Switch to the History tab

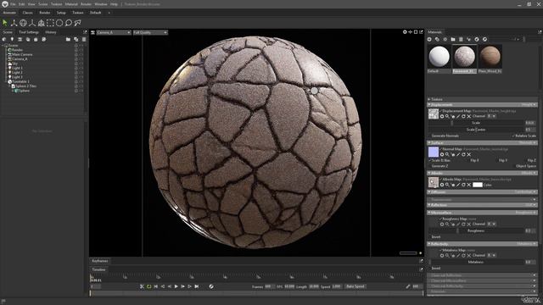[x=51, y=32]
